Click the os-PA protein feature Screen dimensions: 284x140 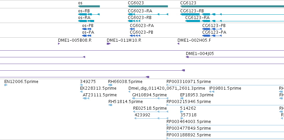coord(86,36)
